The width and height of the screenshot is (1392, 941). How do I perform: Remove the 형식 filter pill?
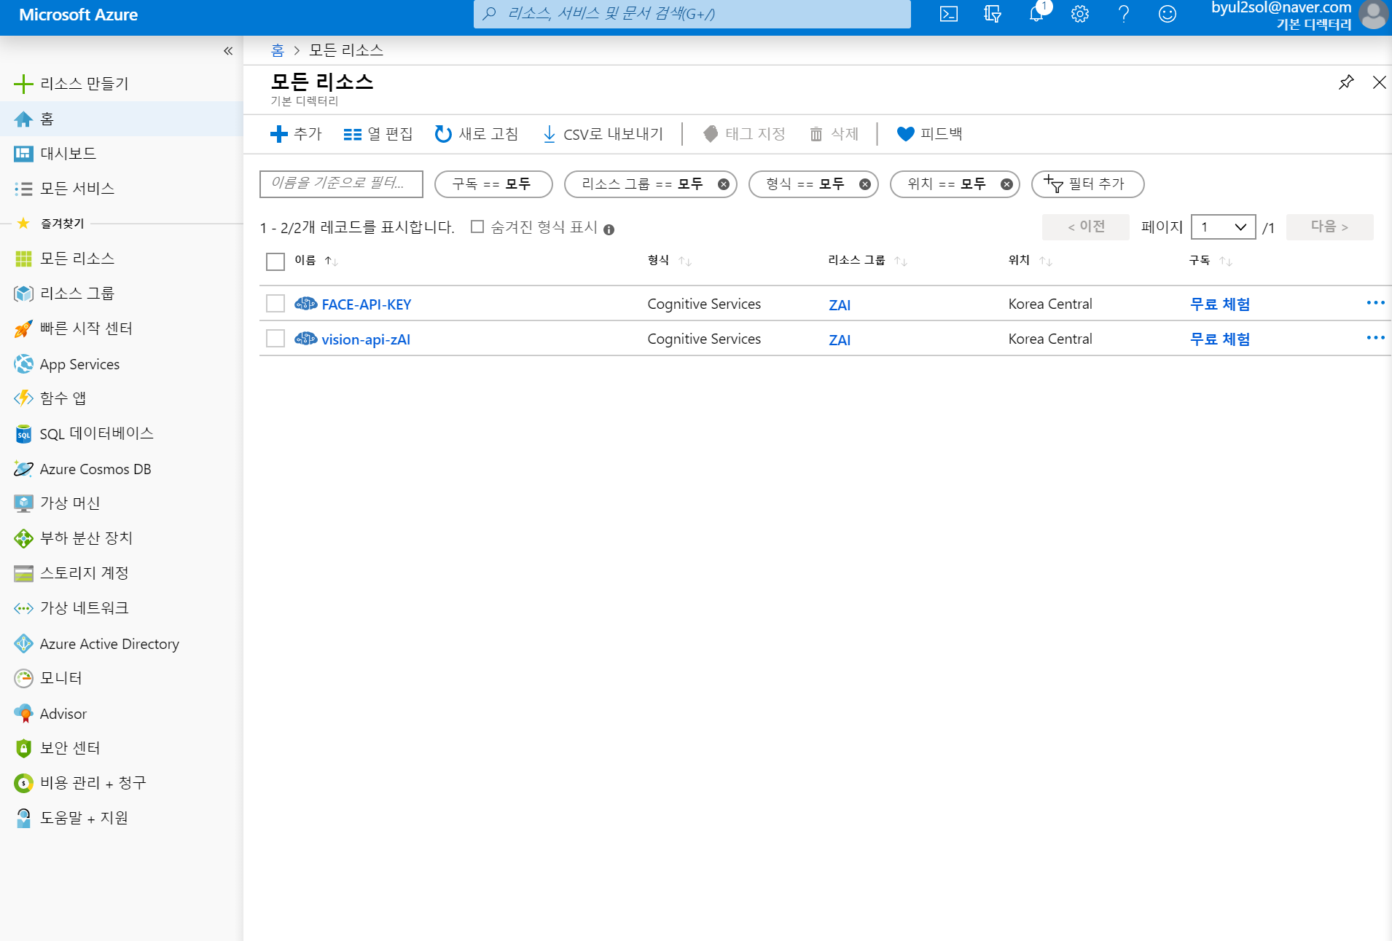pos(865,184)
